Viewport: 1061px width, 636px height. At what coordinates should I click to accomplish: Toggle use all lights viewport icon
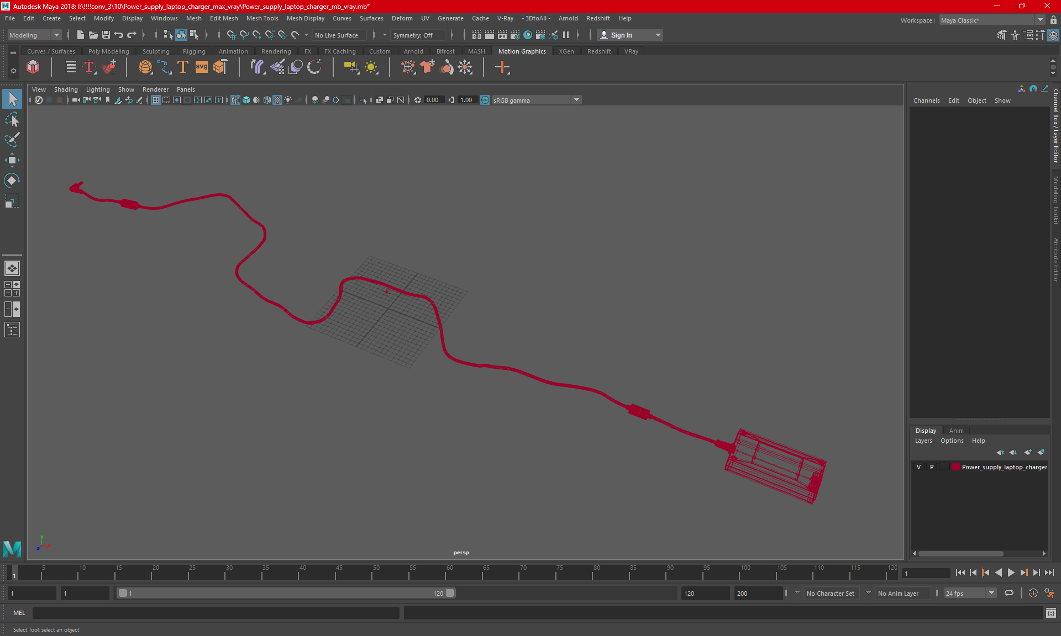288,100
